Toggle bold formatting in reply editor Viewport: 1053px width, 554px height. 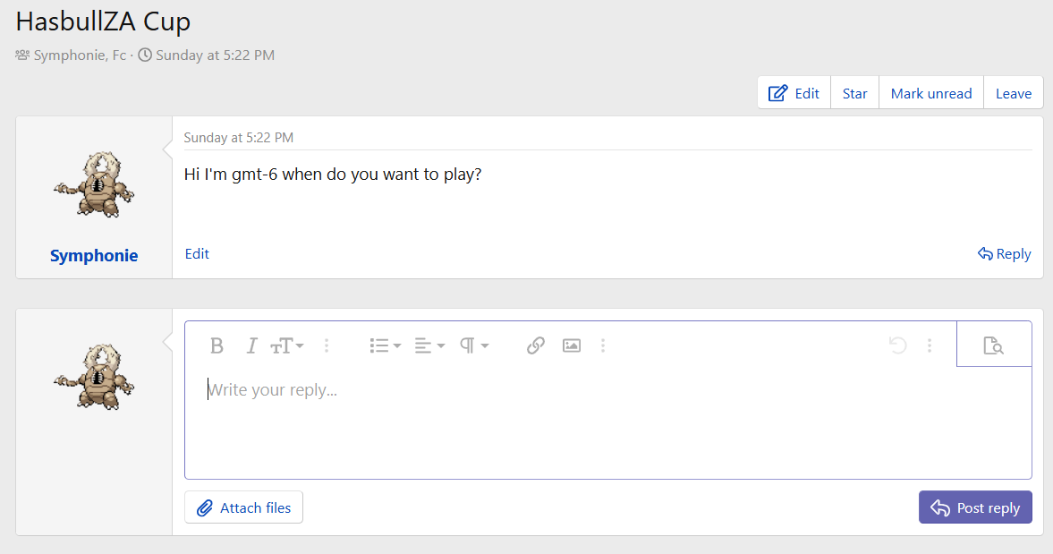[x=217, y=345]
